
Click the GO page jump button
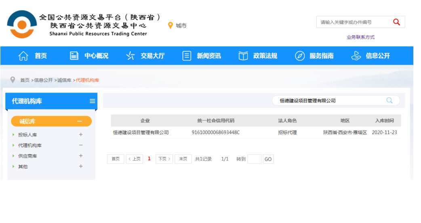268,159
